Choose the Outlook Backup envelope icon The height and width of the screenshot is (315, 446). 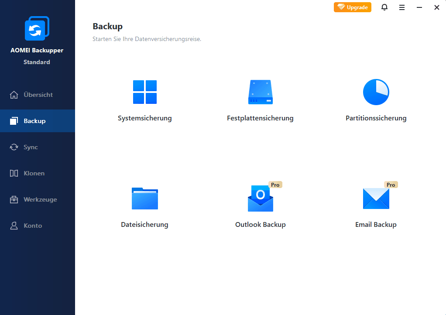click(260, 199)
